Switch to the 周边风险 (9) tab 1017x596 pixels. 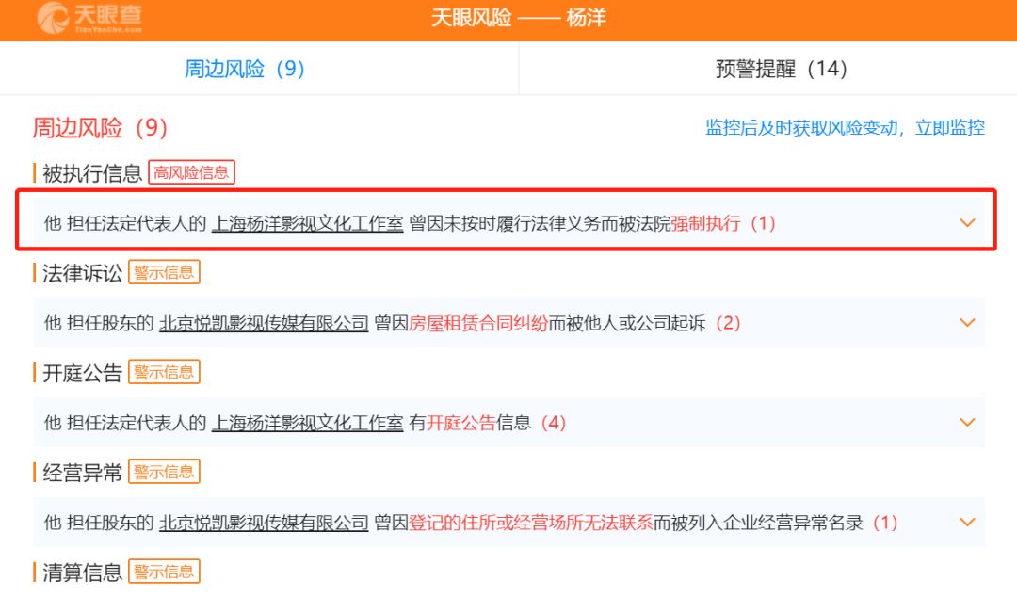245,69
